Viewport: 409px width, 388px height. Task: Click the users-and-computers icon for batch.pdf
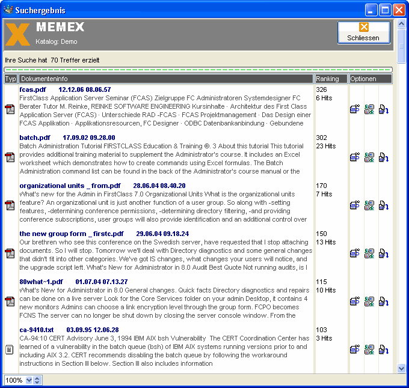coord(369,157)
